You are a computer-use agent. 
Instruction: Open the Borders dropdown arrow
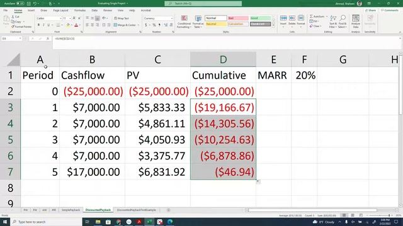[62, 25]
